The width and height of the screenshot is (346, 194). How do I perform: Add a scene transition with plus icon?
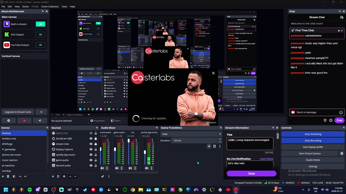click(209, 146)
